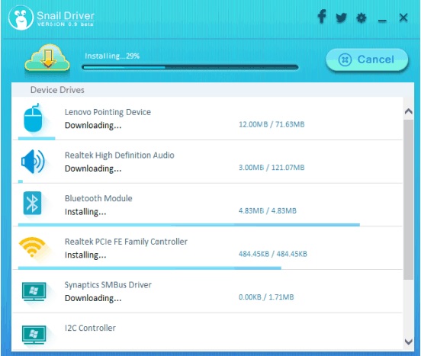Click the vertical scrollbar thumb

408,200
